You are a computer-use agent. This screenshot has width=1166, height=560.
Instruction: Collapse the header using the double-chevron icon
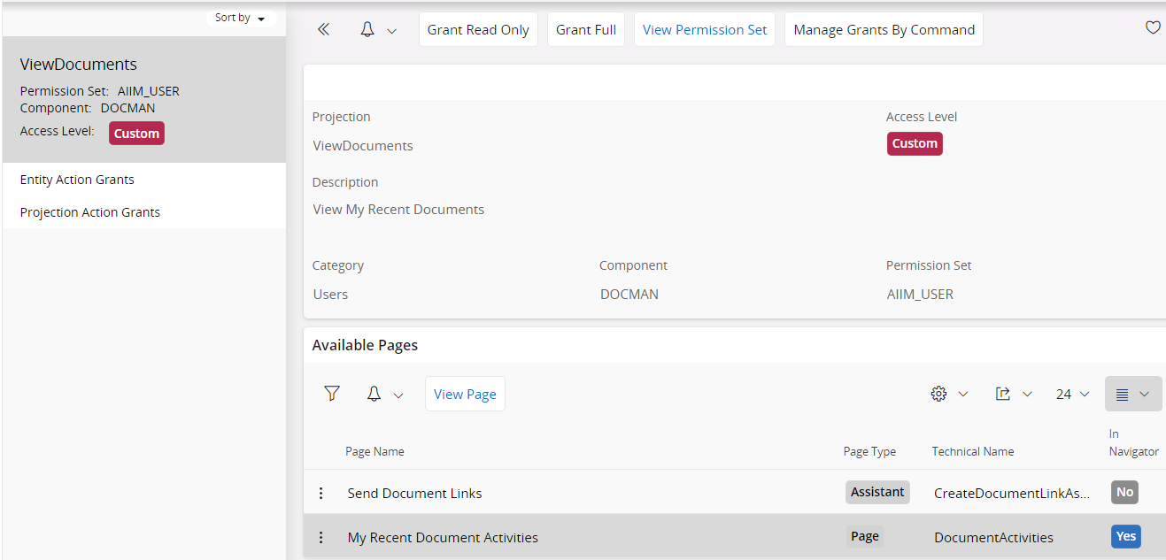pos(323,28)
